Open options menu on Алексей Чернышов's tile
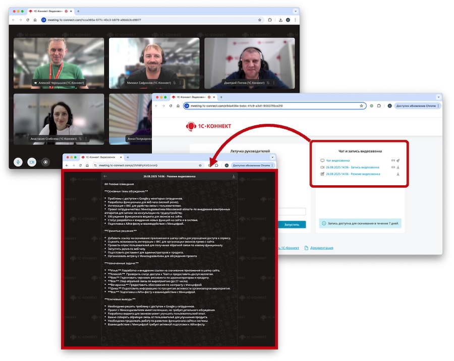Image resolution: width=454 pixels, height=361 pixels. pos(93,83)
